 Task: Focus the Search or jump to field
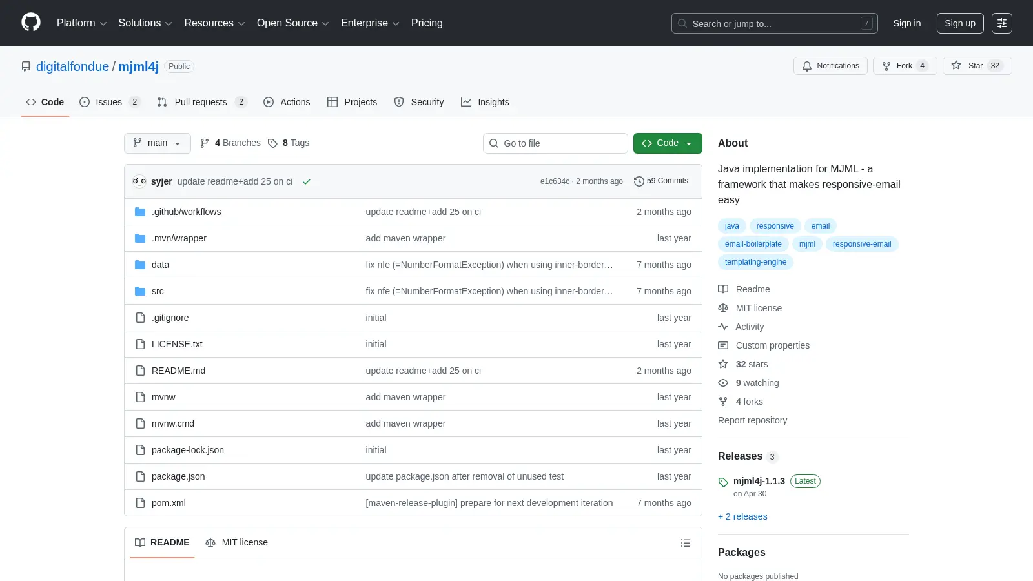click(x=775, y=23)
